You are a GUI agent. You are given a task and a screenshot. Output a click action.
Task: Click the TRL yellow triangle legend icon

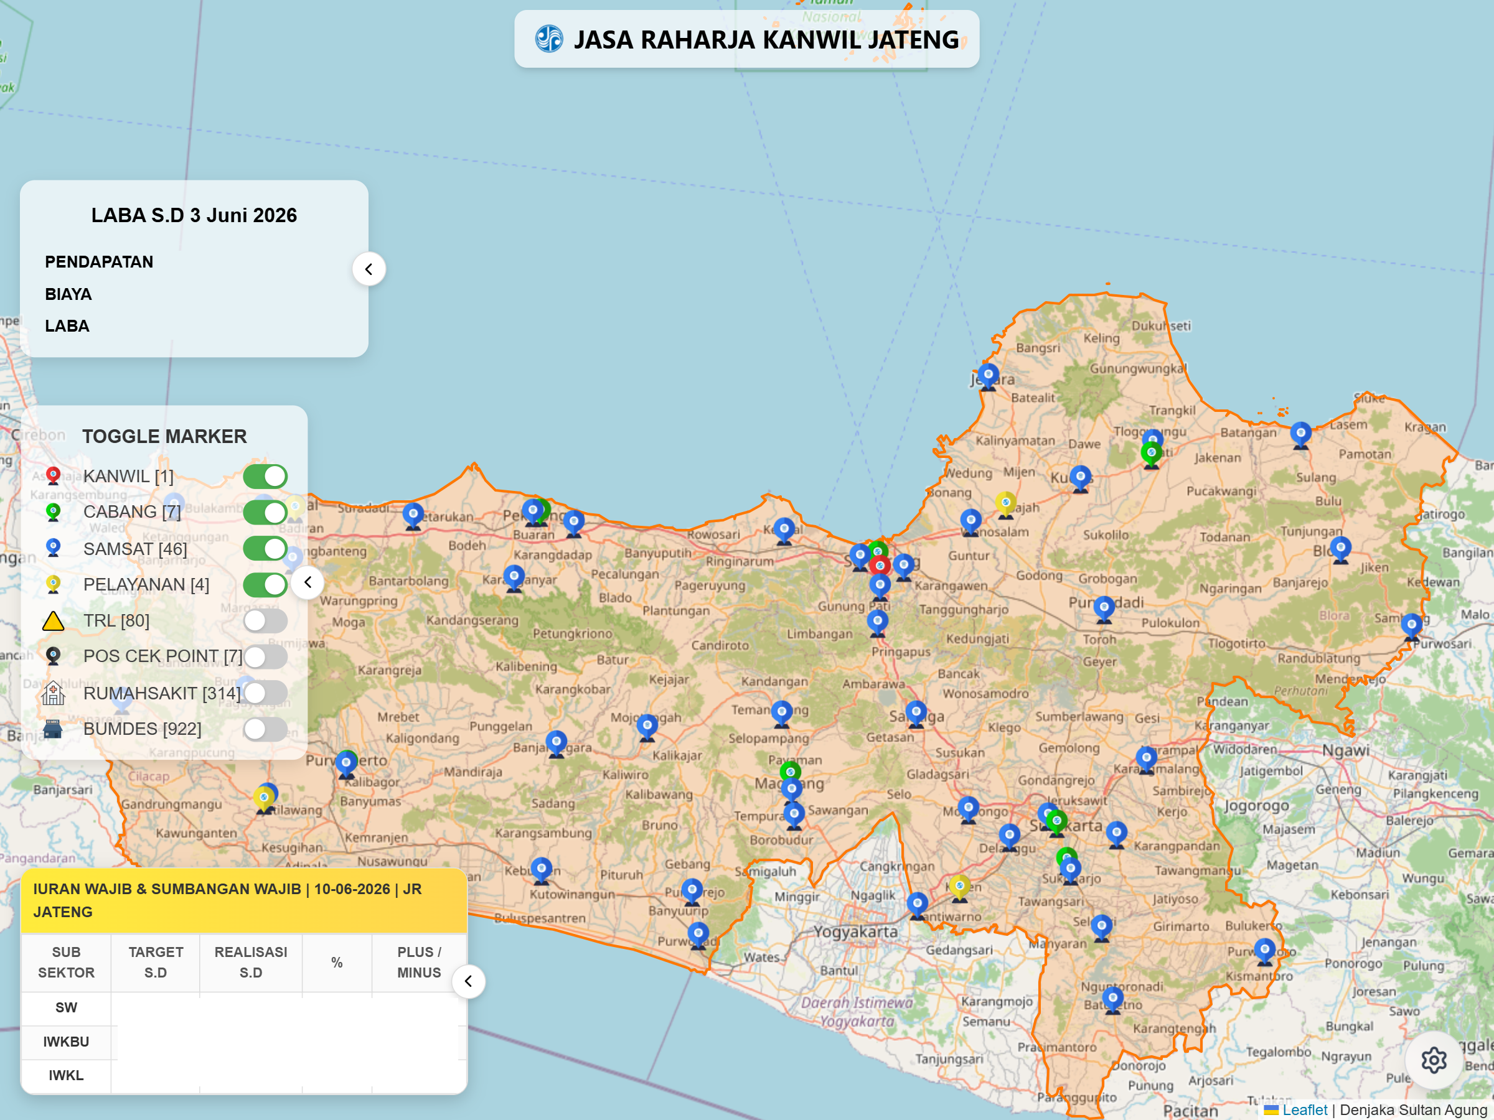[53, 621]
